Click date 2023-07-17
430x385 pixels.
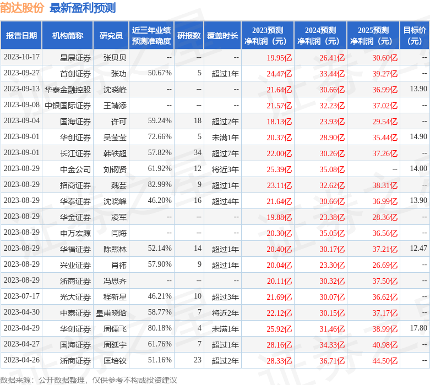tap(21, 296)
